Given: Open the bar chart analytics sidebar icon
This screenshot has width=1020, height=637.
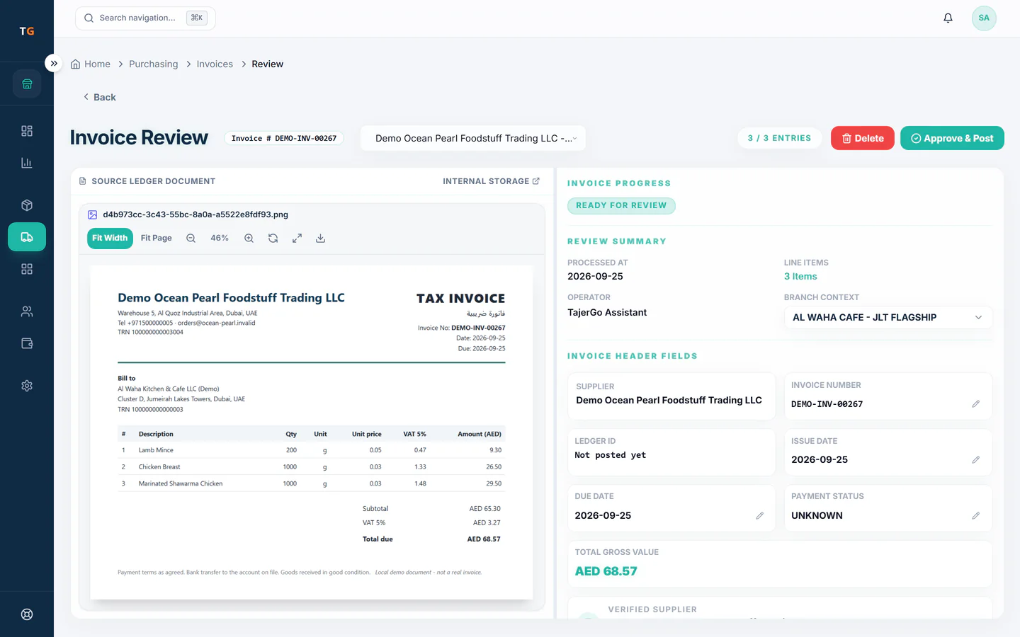Looking at the screenshot, I should pyautogui.click(x=27, y=163).
